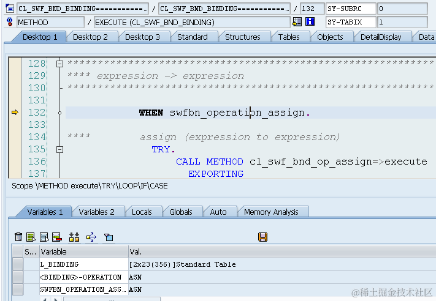Collapse the TRY block at line 135
The image size is (436, 301).
[x=59, y=149]
